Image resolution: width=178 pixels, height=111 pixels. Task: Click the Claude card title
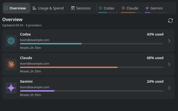26,58
